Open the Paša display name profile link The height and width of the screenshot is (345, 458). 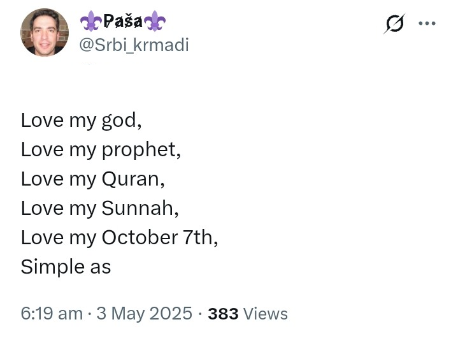coord(123,21)
